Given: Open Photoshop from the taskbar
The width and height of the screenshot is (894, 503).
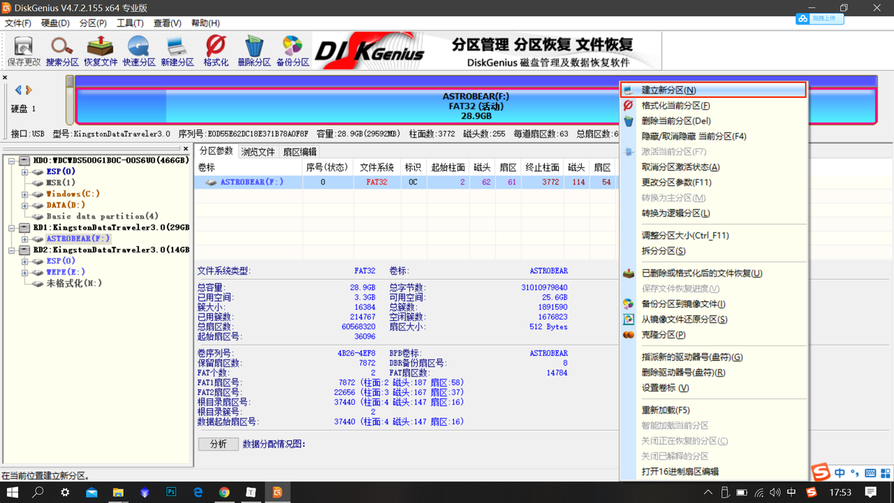Looking at the screenshot, I should click(171, 492).
